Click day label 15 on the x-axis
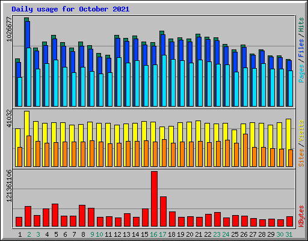This screenshot has height=241, width=308. (x=144, y=234)
